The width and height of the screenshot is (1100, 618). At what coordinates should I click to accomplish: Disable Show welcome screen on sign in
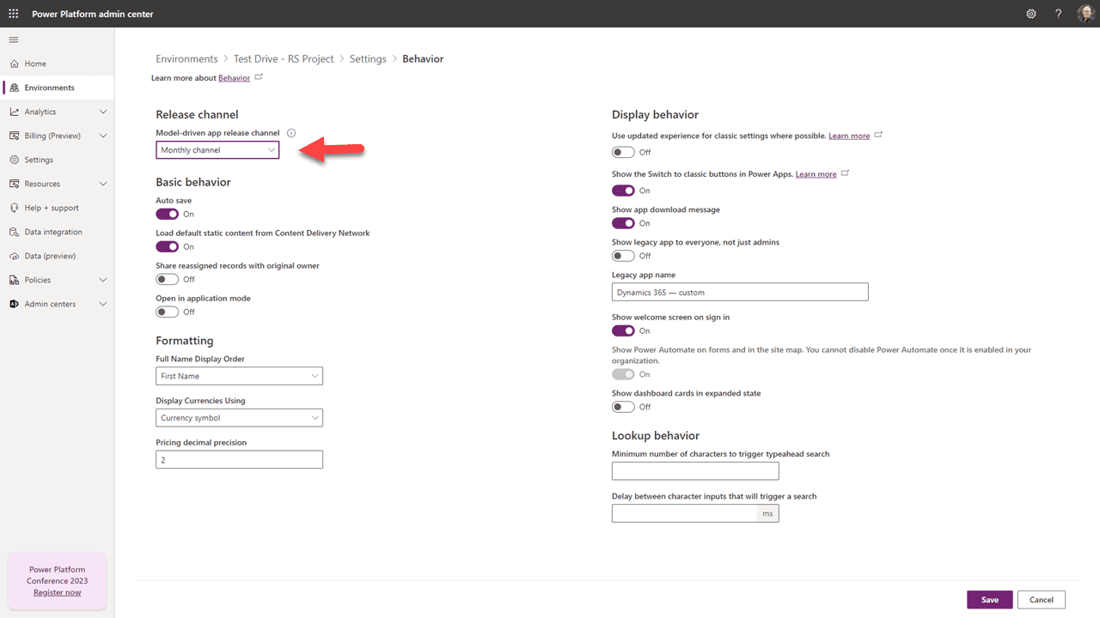pyautogui.click(x=623, y=330)
